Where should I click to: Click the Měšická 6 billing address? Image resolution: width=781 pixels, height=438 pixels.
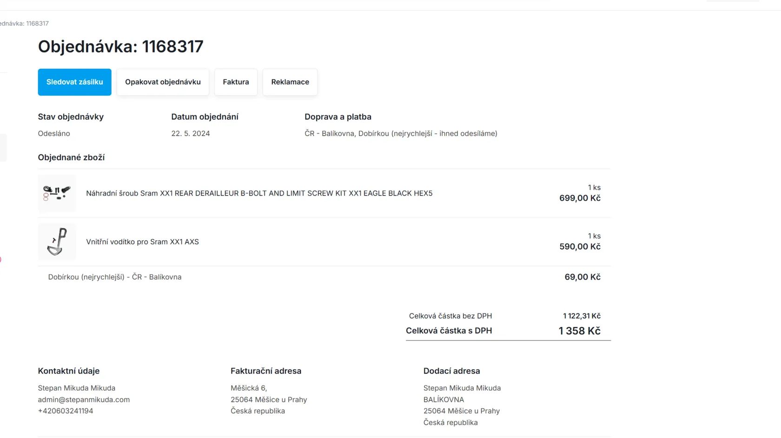coord(249,388)
